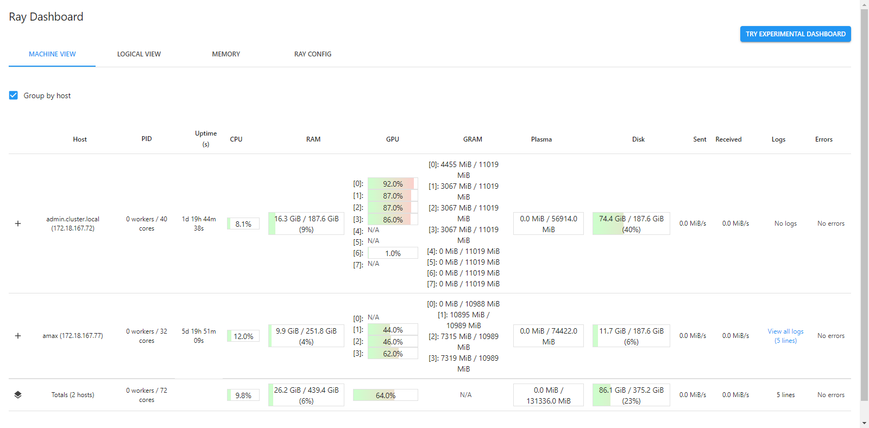The width and height of the screenshot is (869, 428).
Task: Open the Memory tab
Action: (226, 54)
